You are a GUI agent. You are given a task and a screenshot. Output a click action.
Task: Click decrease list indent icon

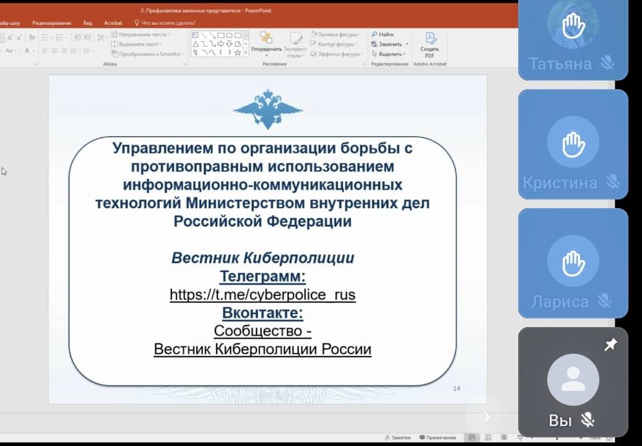(x=77, y=37)
